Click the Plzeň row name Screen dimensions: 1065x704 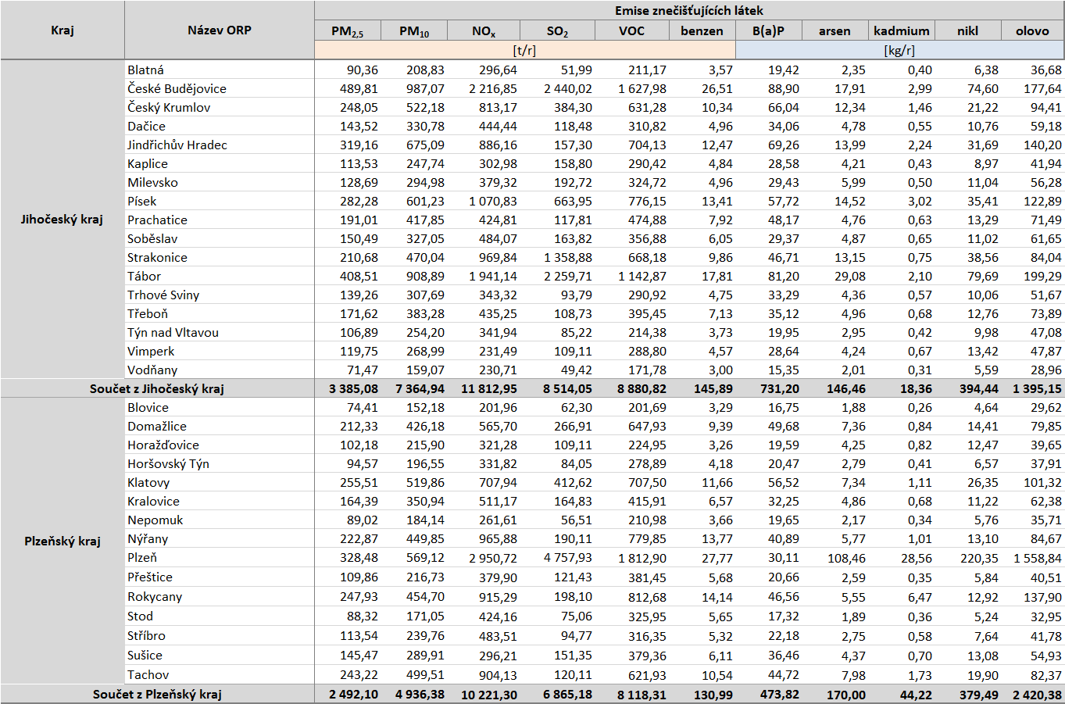click(142, 558)
